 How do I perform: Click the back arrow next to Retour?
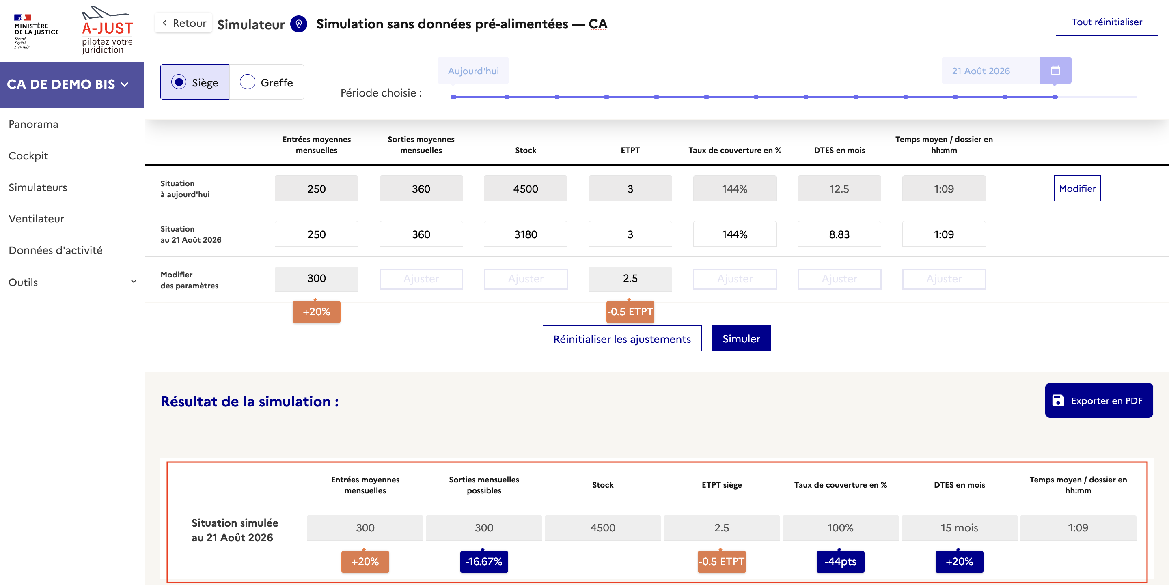pyautogui.click(x=165, y=23)
